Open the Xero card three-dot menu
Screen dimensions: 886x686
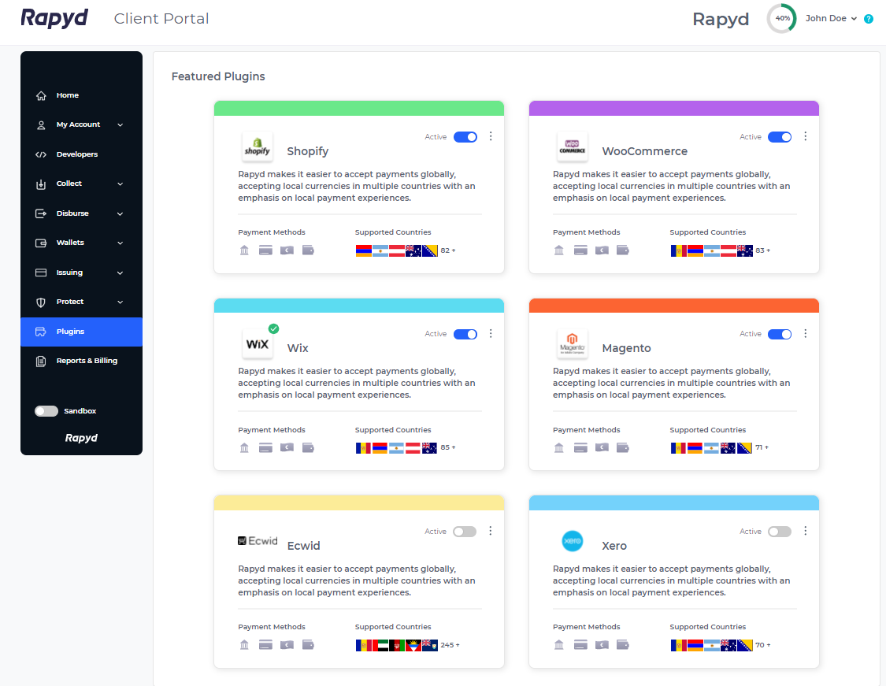(805, 531)
